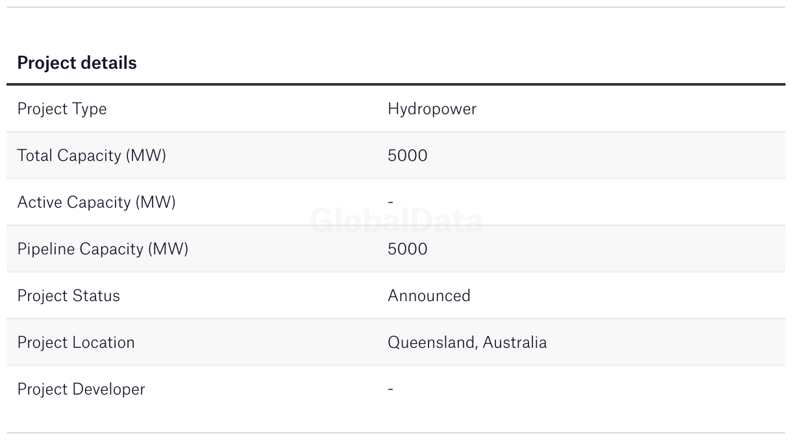Image resolution: width=792 pixels, height=440 pixels.
Task: Click the Project details heading
Action: [77, 63]
